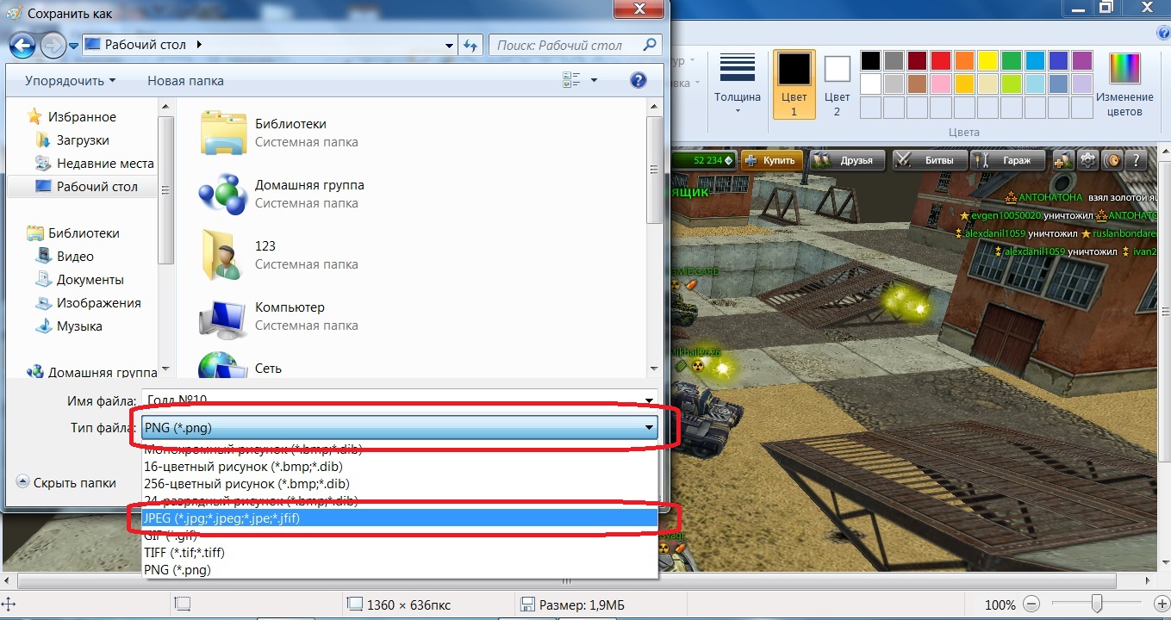Select the Библиотеки system folder icon
1171x620 pixels.
(223, 132)
